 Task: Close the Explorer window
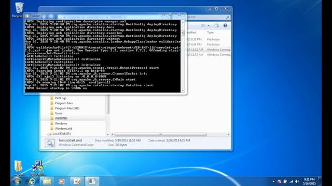(x=226, y=9)
